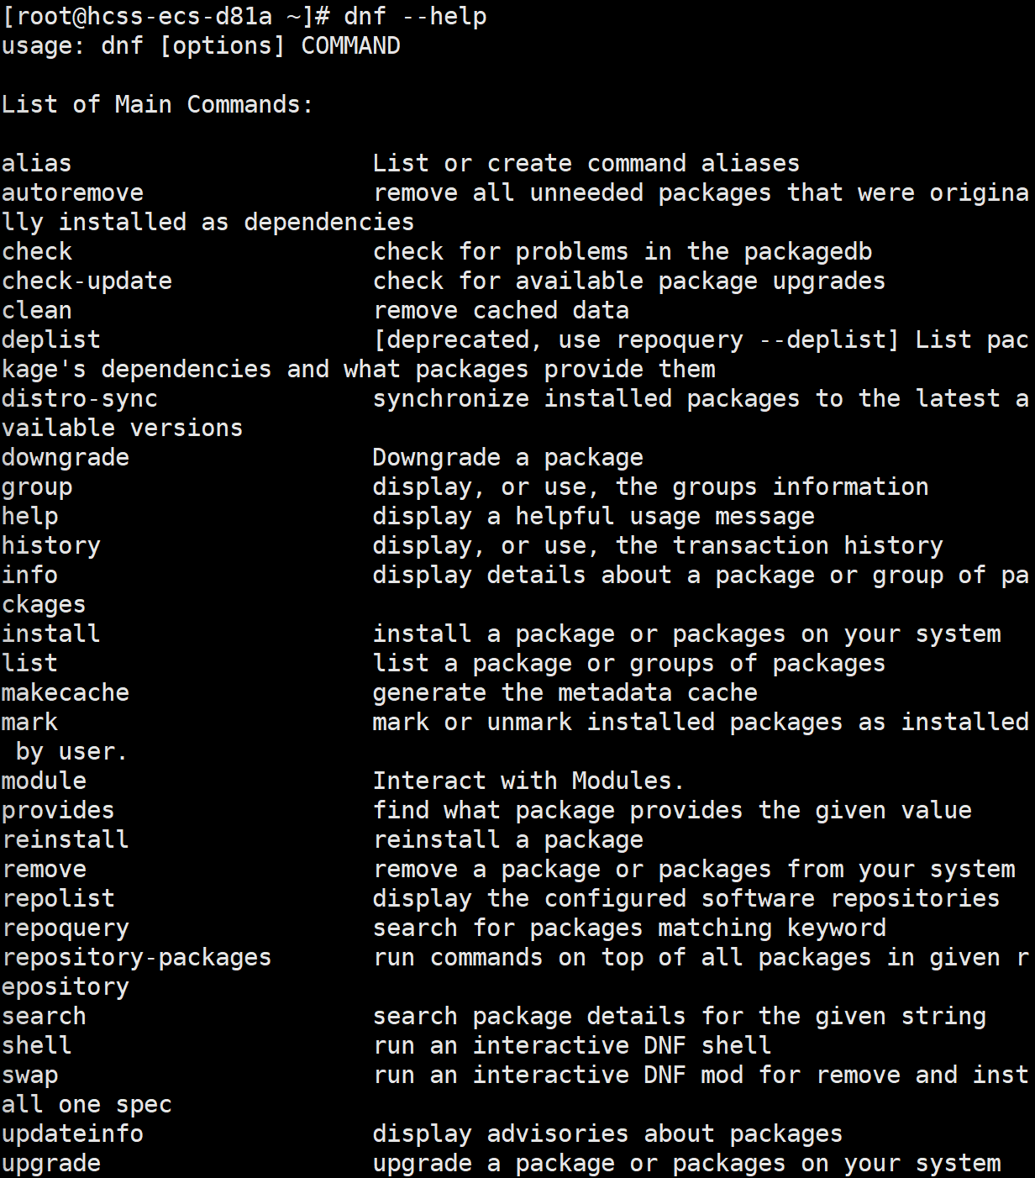Click the 'reinstall' command name
The width and height of the screenshot is (1035, 1178).
(66, 840)
